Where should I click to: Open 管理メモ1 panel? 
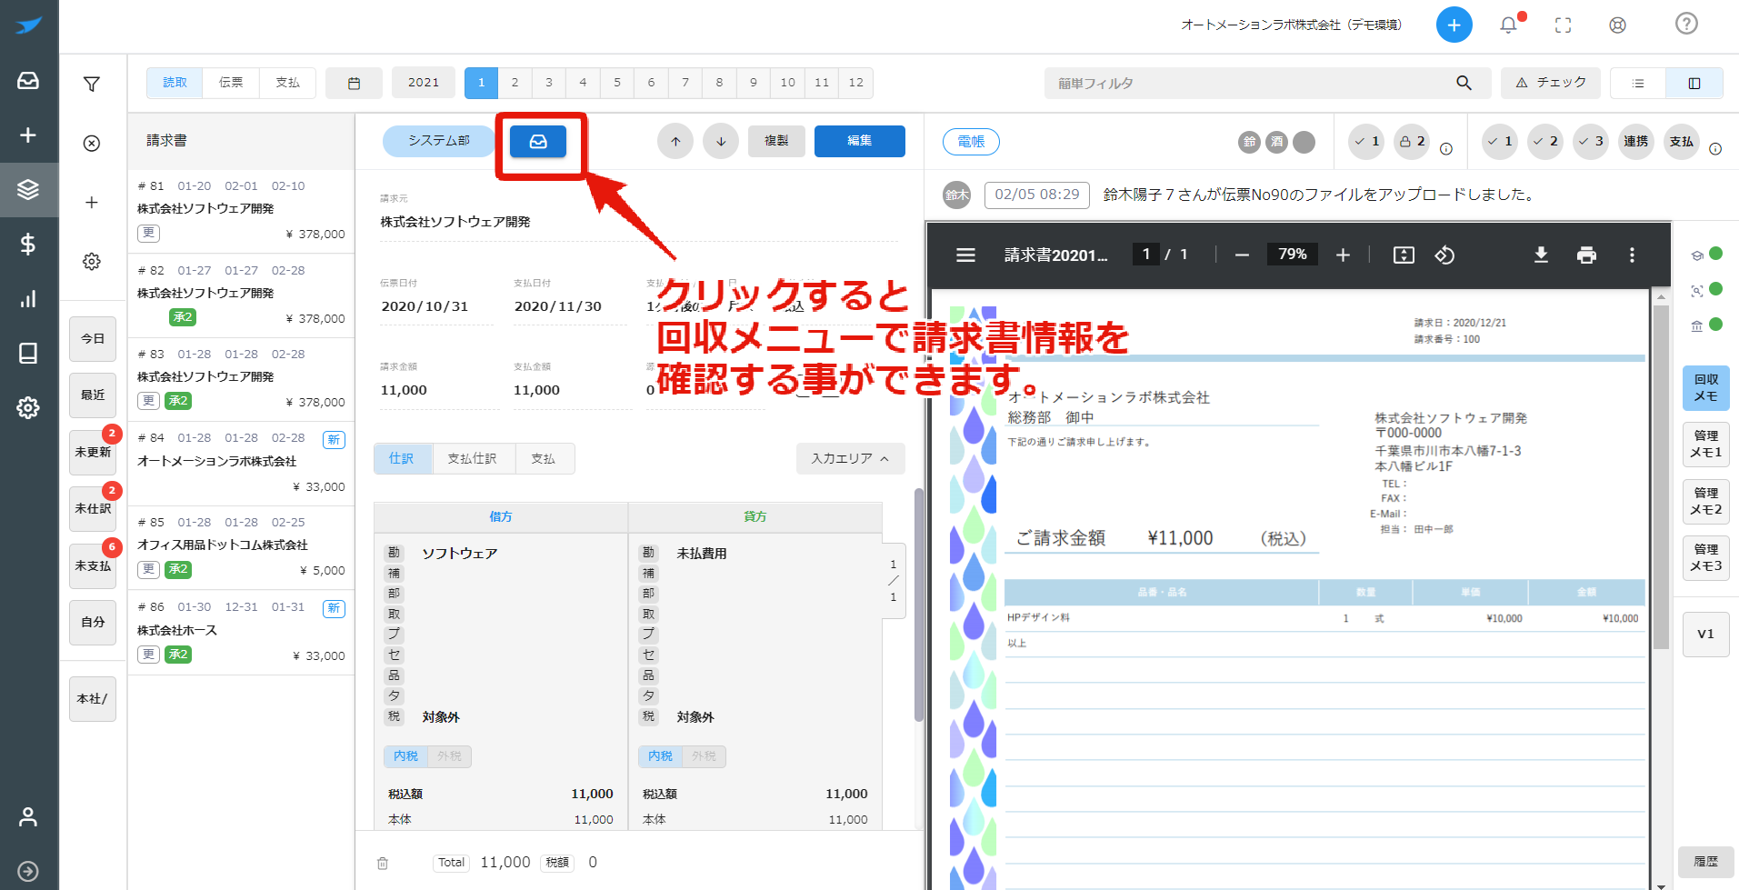click(1705, 445)
